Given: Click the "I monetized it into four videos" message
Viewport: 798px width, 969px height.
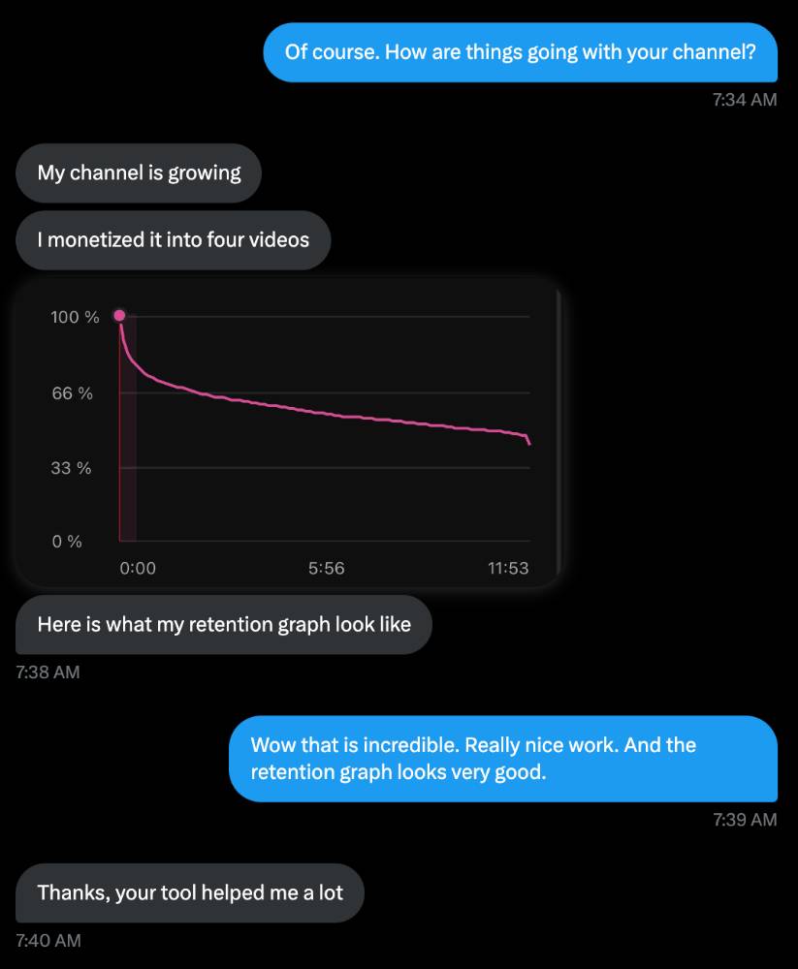Looking at the screenshot, I should pos(173,239).
